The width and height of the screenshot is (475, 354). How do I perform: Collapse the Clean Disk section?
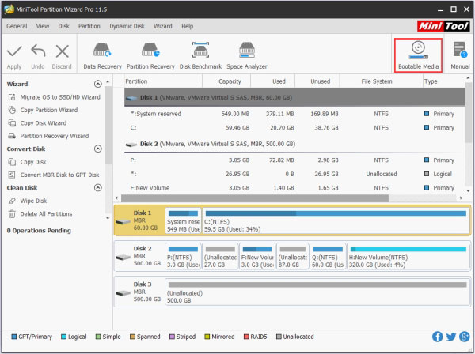(x=98, y=188)
